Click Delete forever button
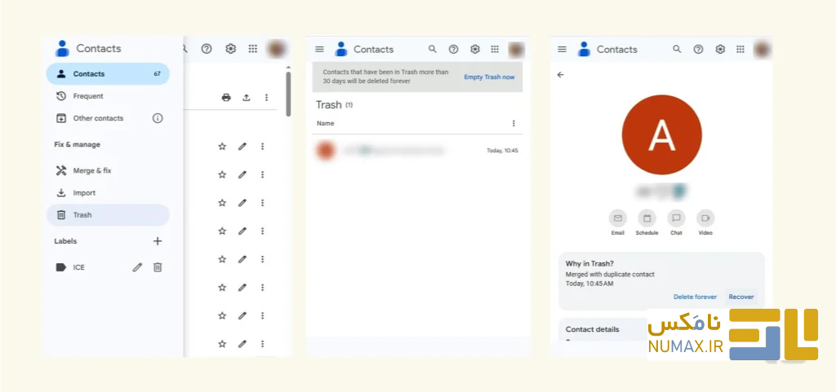The image size is (836, 392). 695,297
